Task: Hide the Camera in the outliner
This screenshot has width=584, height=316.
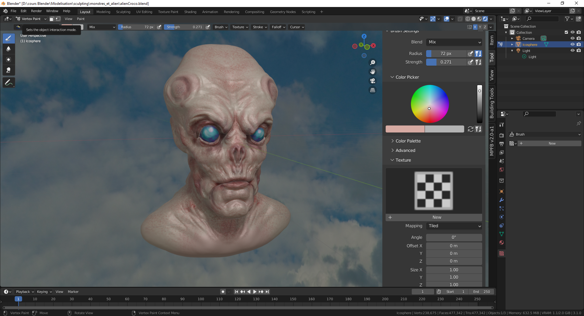Action: [573, 38]
